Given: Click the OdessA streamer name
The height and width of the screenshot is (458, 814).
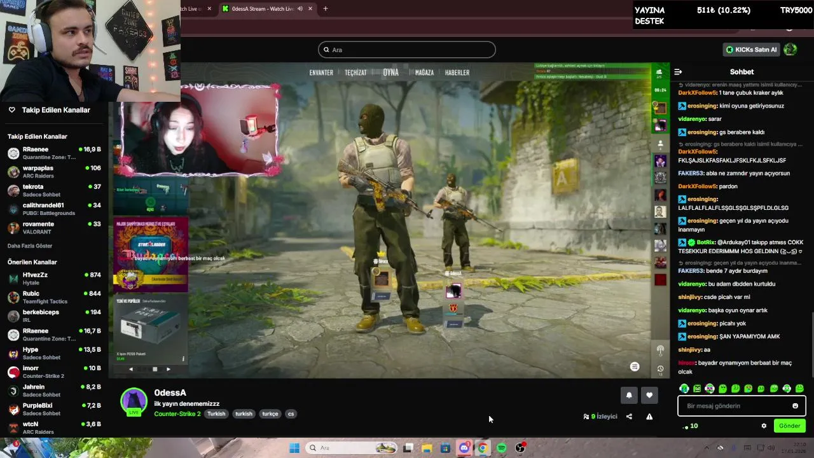Looking at the screenshot, I should (x=170, y=393).
